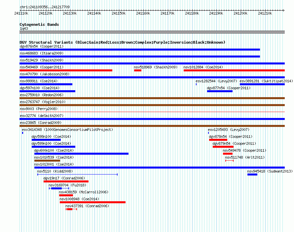Click the red loss bar under nsv518969

point(138,70)
